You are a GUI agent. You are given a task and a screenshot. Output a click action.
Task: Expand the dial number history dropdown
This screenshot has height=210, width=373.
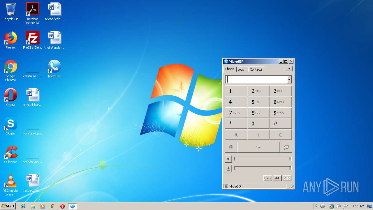(x=289, y=79)
